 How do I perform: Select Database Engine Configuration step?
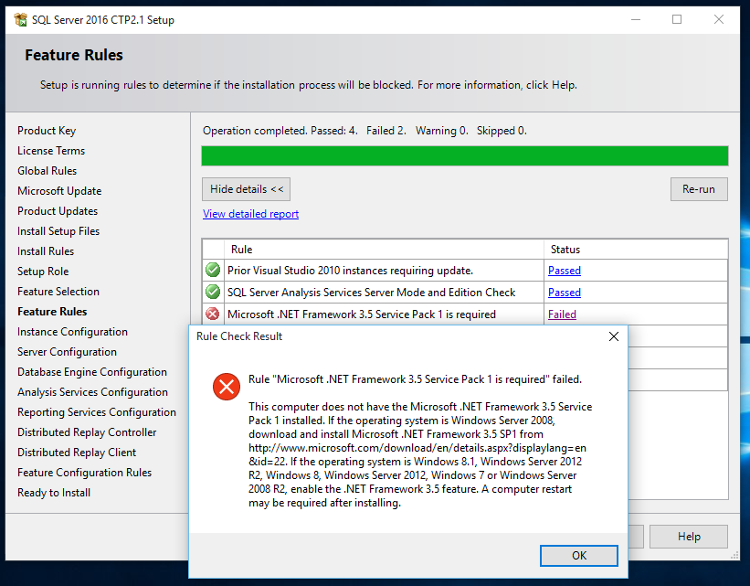[92, 372]
